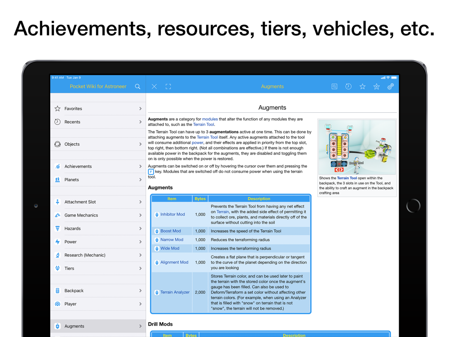This screenshot has width=449, height=337.
Task: Click the Power lightning icon
Action: coord(57,242)
